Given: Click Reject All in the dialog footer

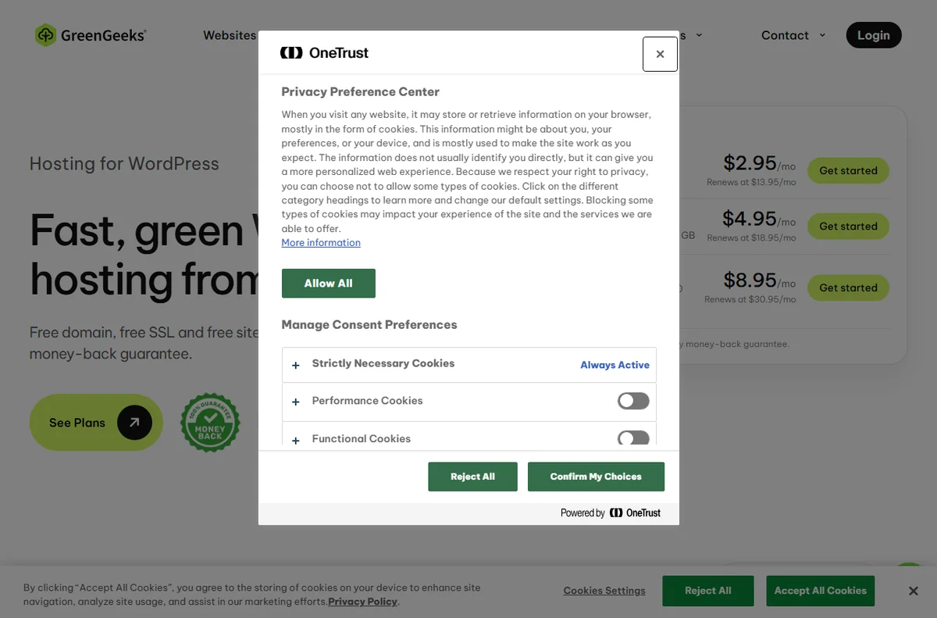Looking at the screenshot, I should pos(472,477).
